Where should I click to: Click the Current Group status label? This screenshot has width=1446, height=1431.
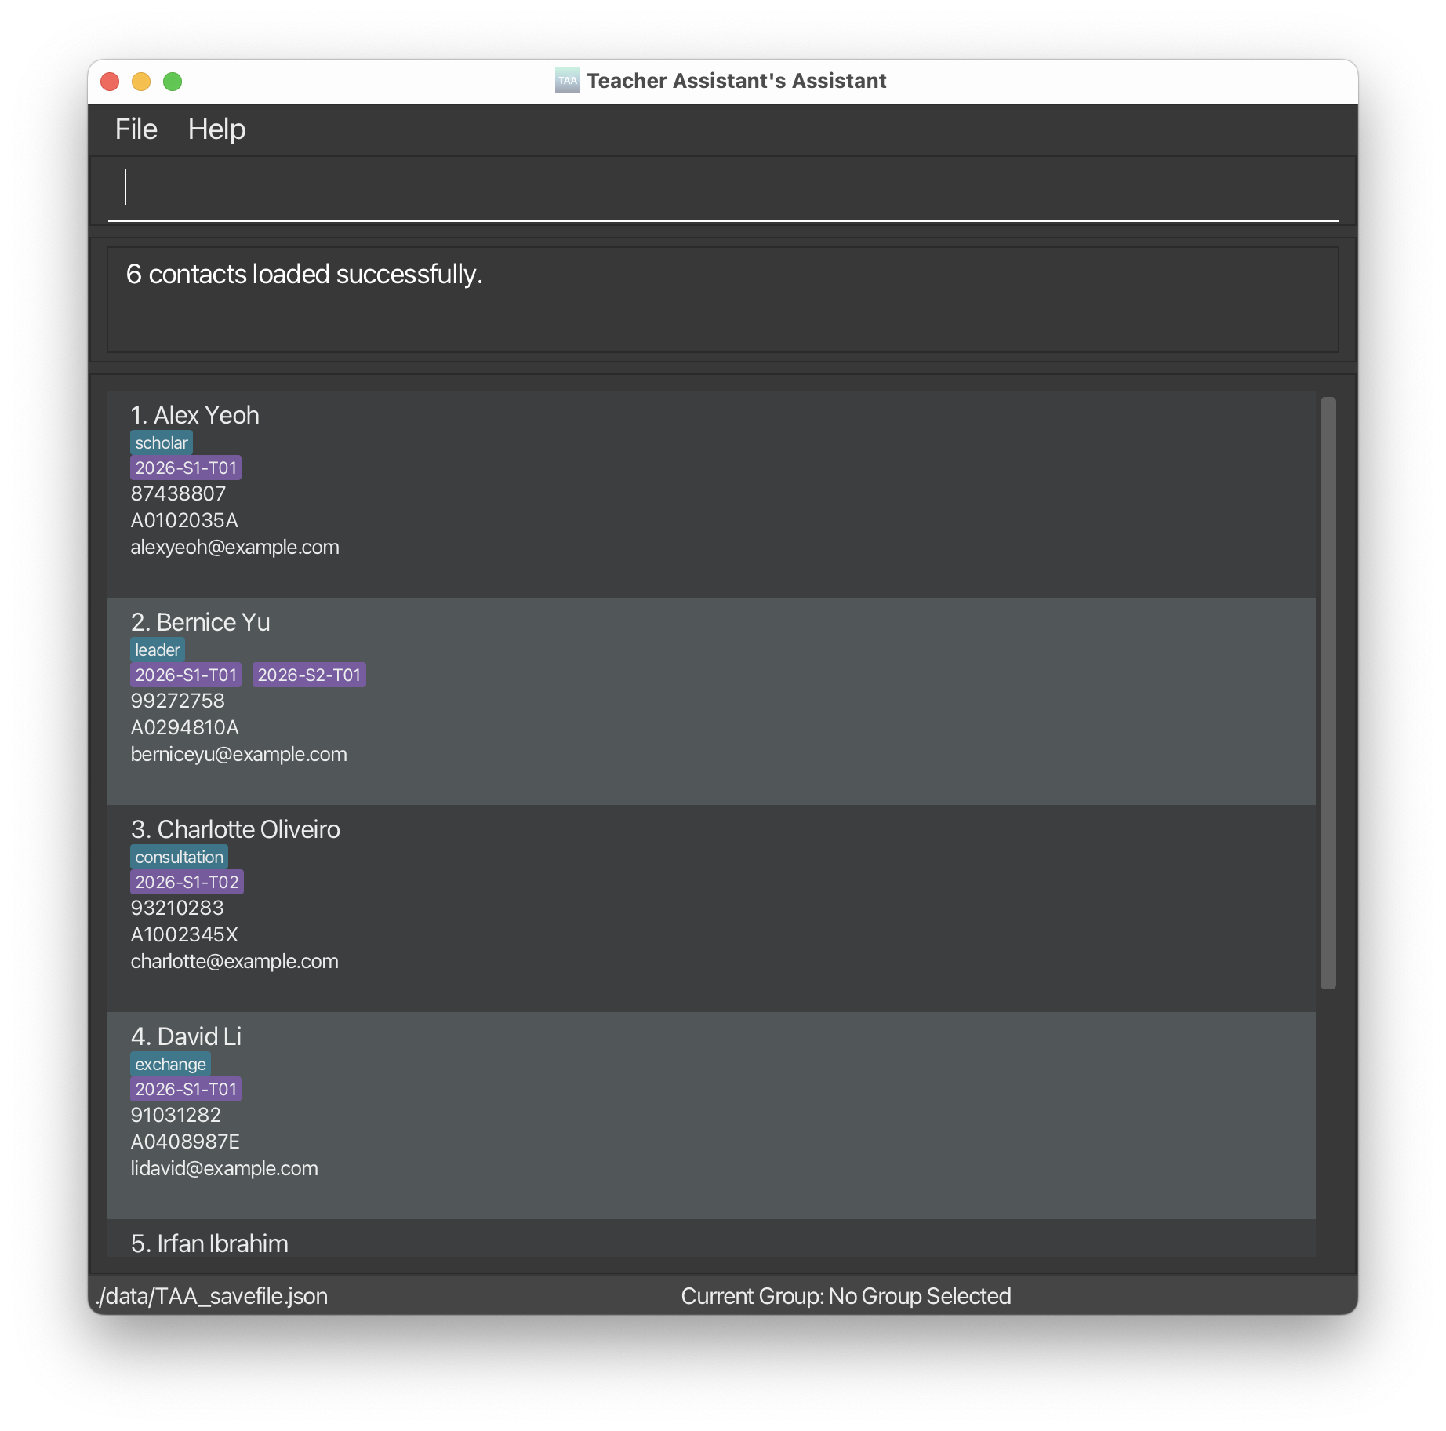(845, 1296)
